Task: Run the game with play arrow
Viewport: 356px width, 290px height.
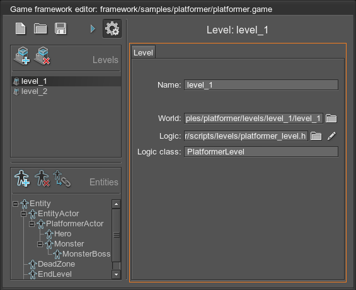Action: [93, 29]
